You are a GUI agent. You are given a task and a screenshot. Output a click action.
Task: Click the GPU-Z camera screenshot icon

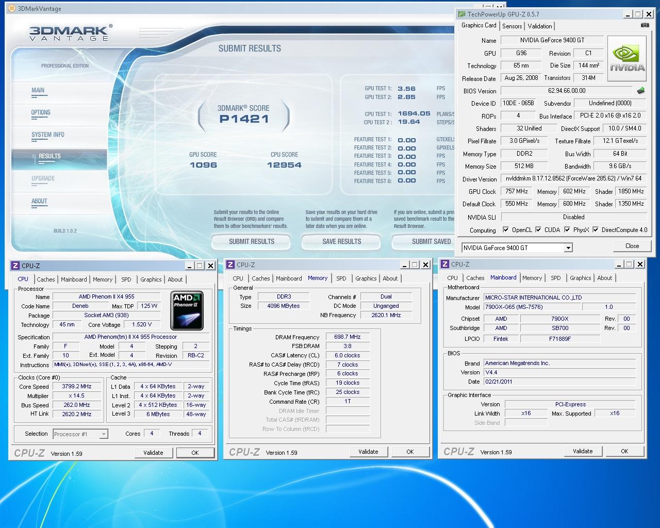[645, 25]
